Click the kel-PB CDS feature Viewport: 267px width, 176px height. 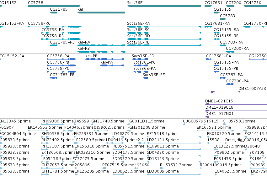(104, 59)
